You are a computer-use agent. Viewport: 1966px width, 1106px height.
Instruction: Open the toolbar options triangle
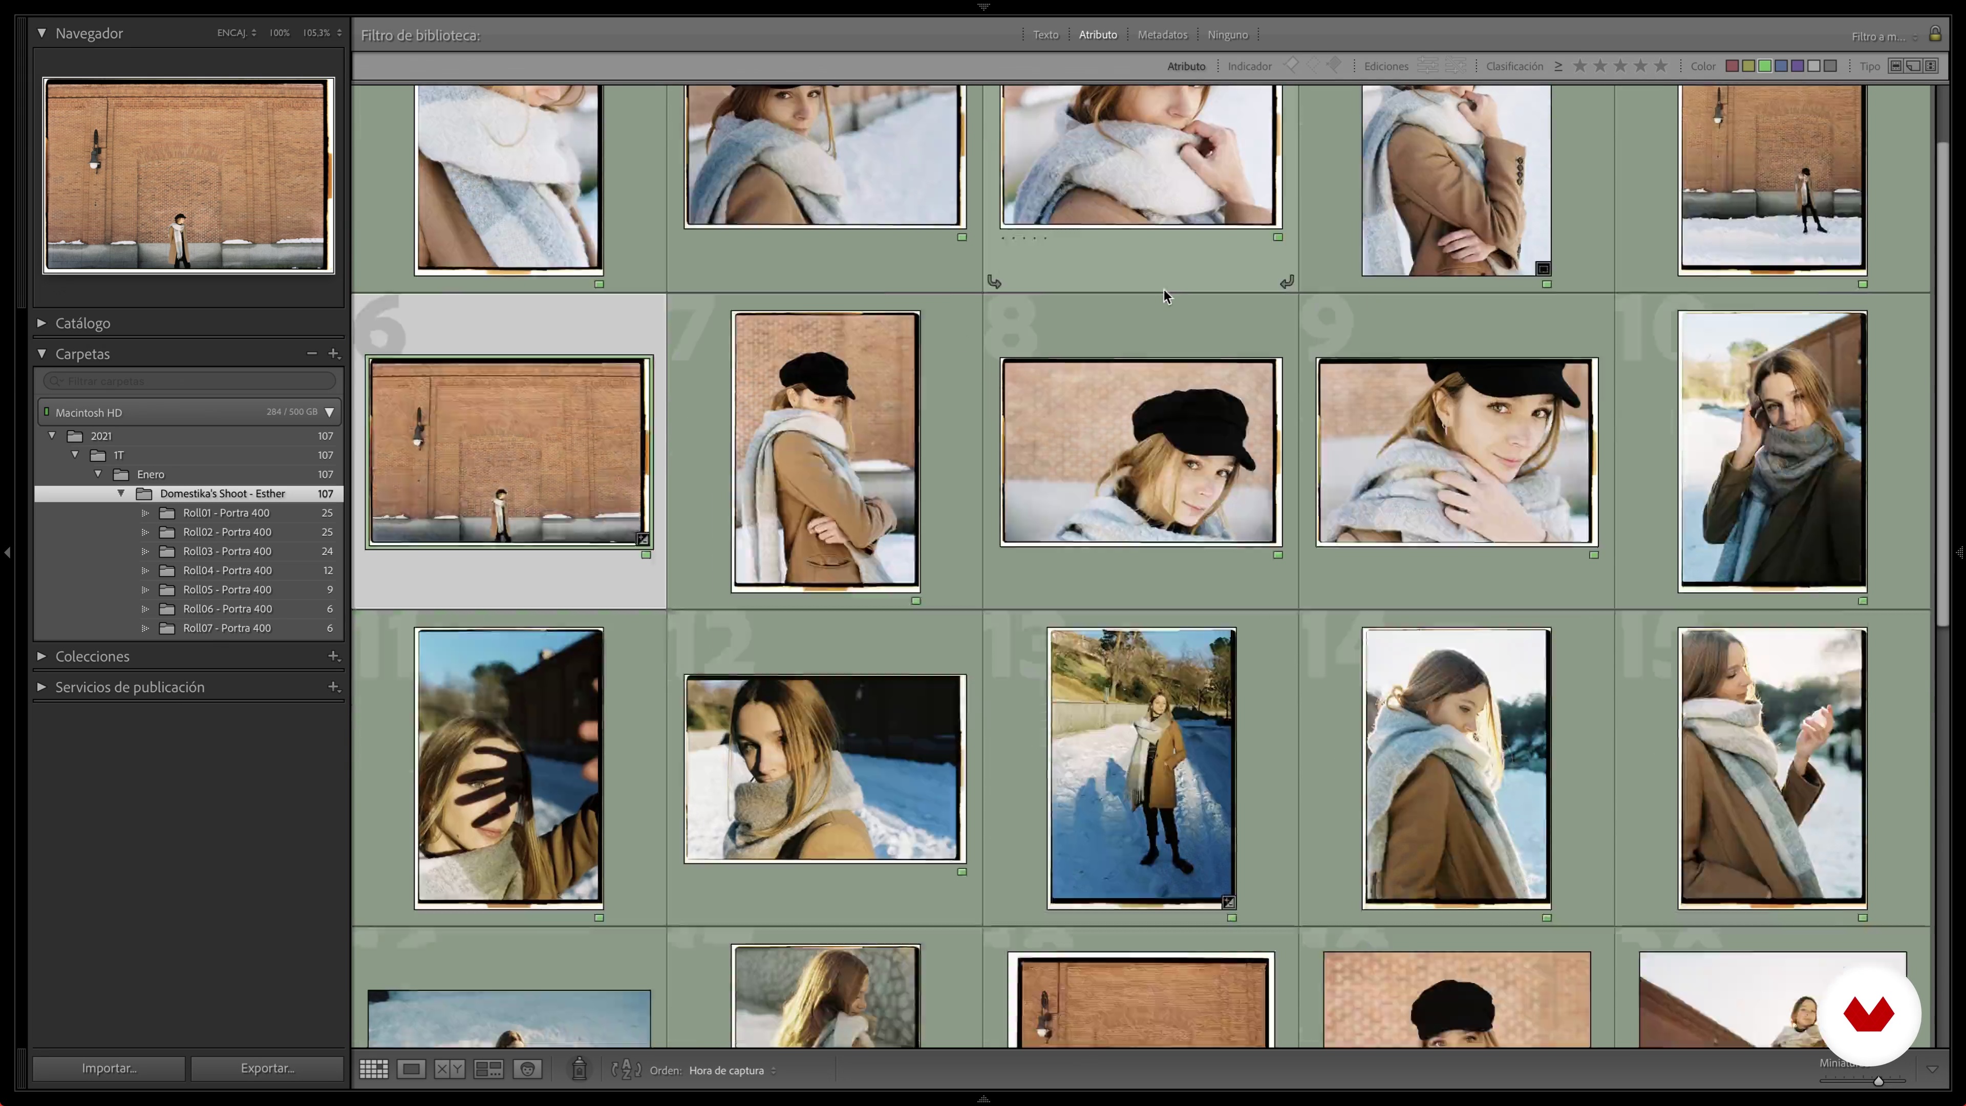click(x=1932, y=1069)
